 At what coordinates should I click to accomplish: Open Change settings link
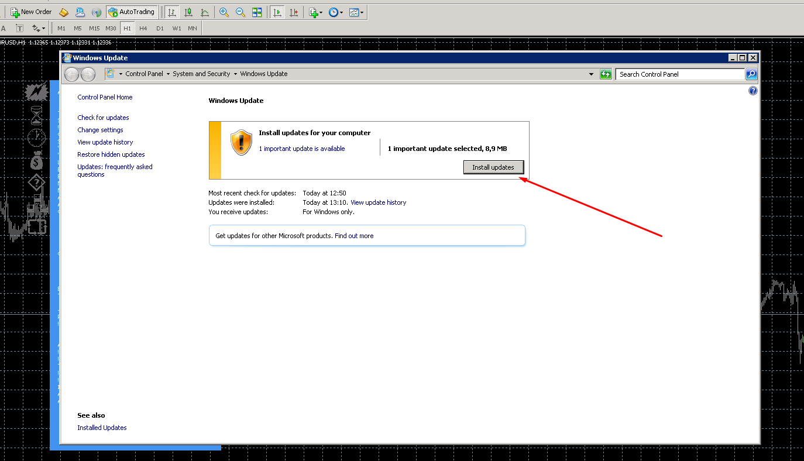pyautogui.click(x=100, y=130)
